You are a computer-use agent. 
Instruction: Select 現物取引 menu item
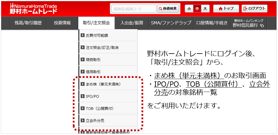[x=108, y=59]
